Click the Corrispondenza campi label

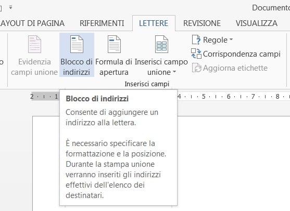point(242,54)
